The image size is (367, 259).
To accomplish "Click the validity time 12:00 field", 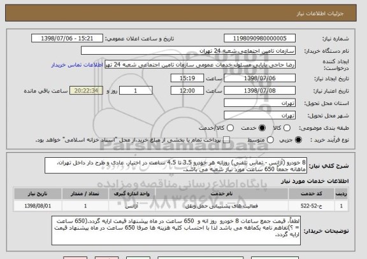I will pos(187,90).
